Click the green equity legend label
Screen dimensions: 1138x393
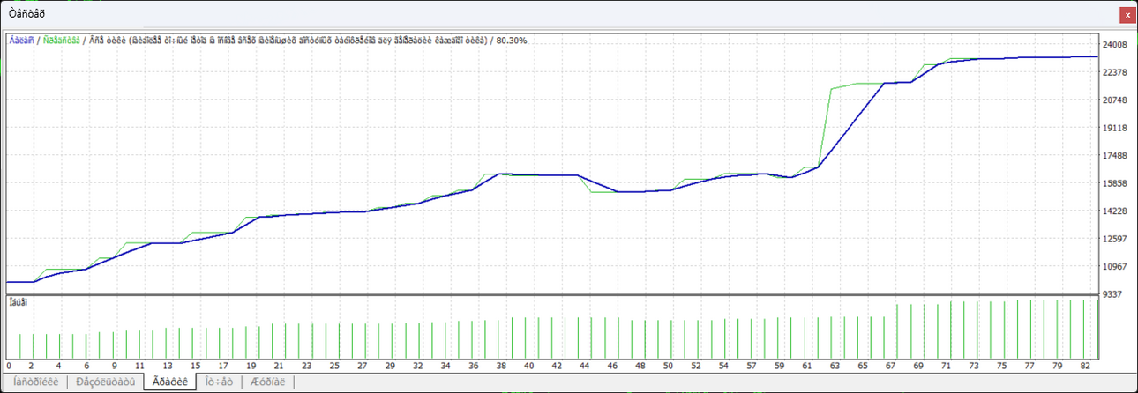pyautogui.click(x=63, y=41)
